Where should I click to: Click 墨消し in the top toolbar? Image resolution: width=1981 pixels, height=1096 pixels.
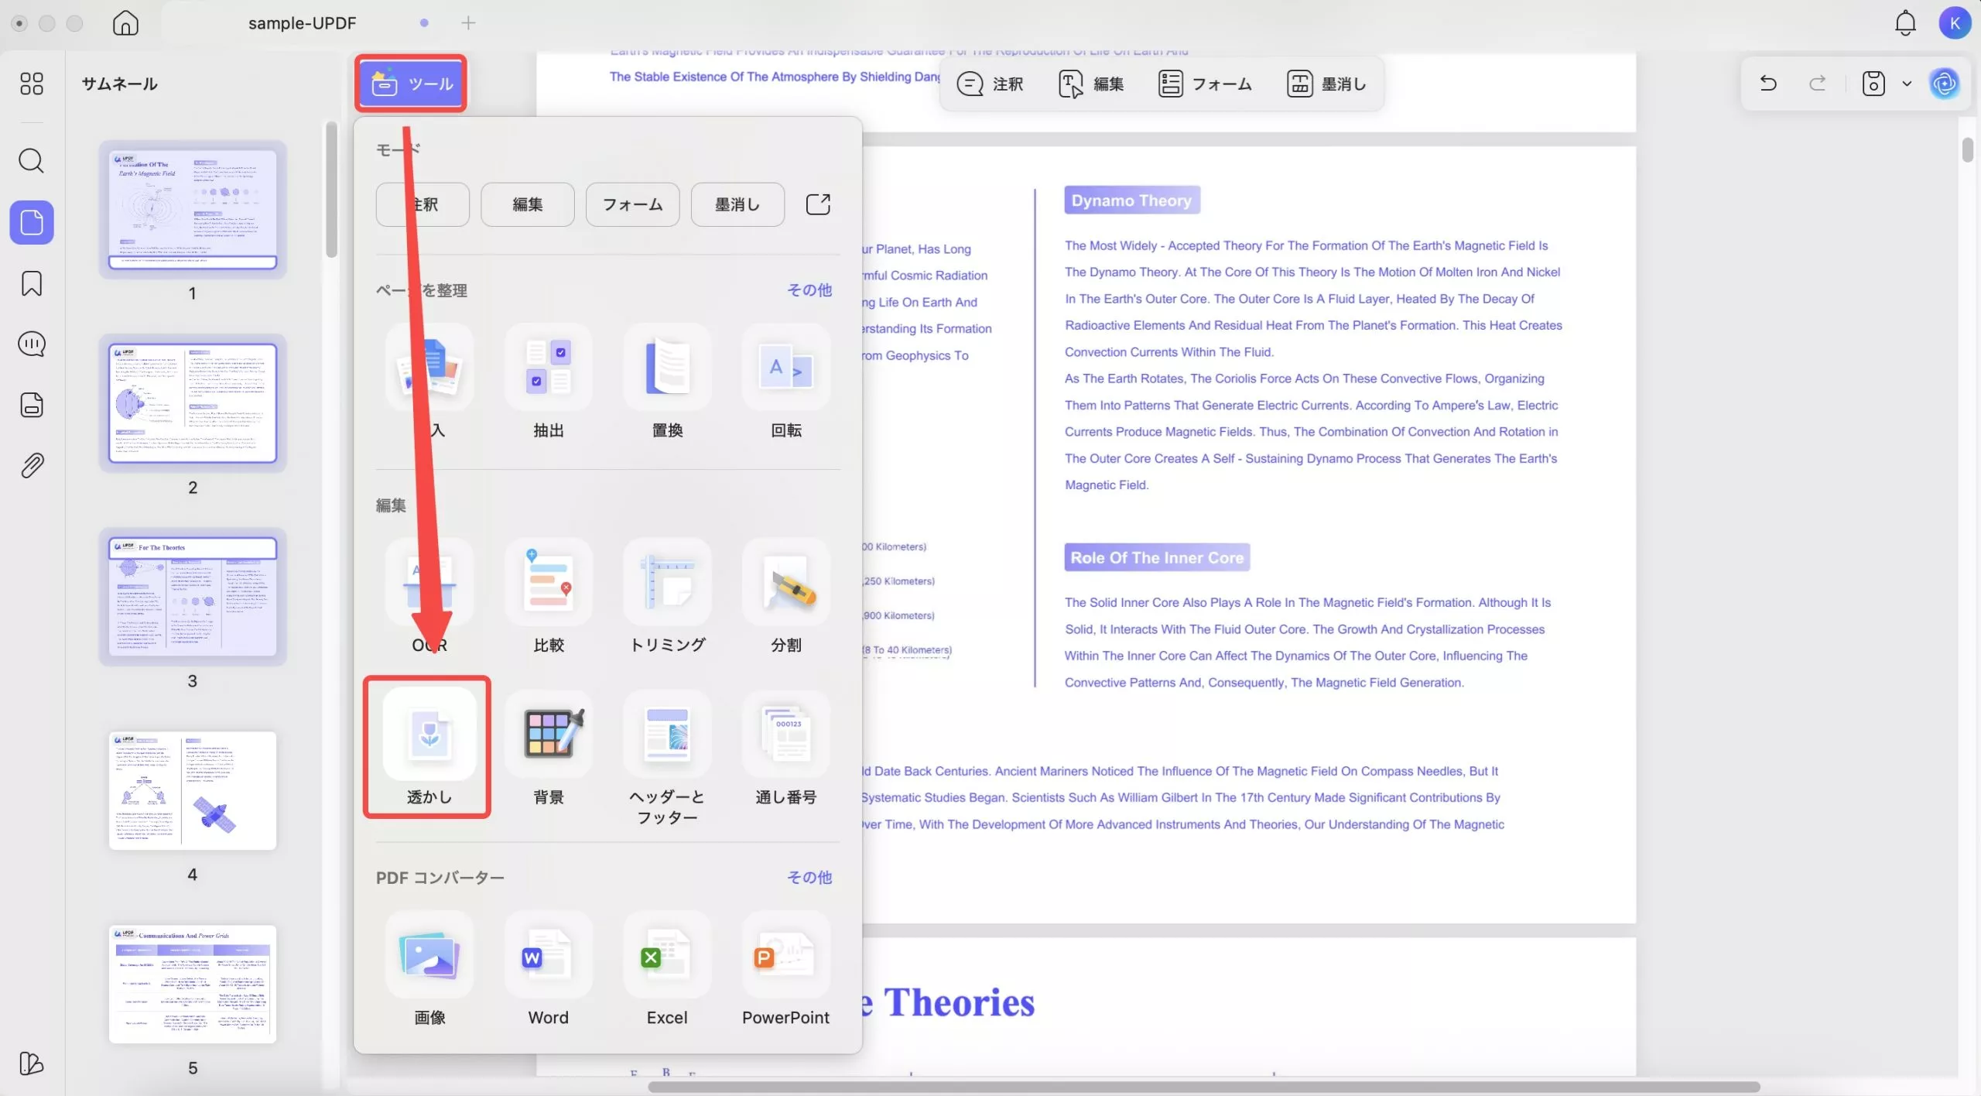point(1327,84)
